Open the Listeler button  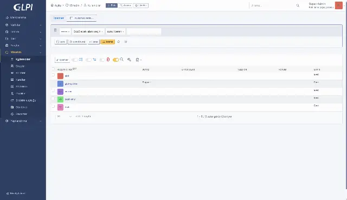(x=141, y=5)
